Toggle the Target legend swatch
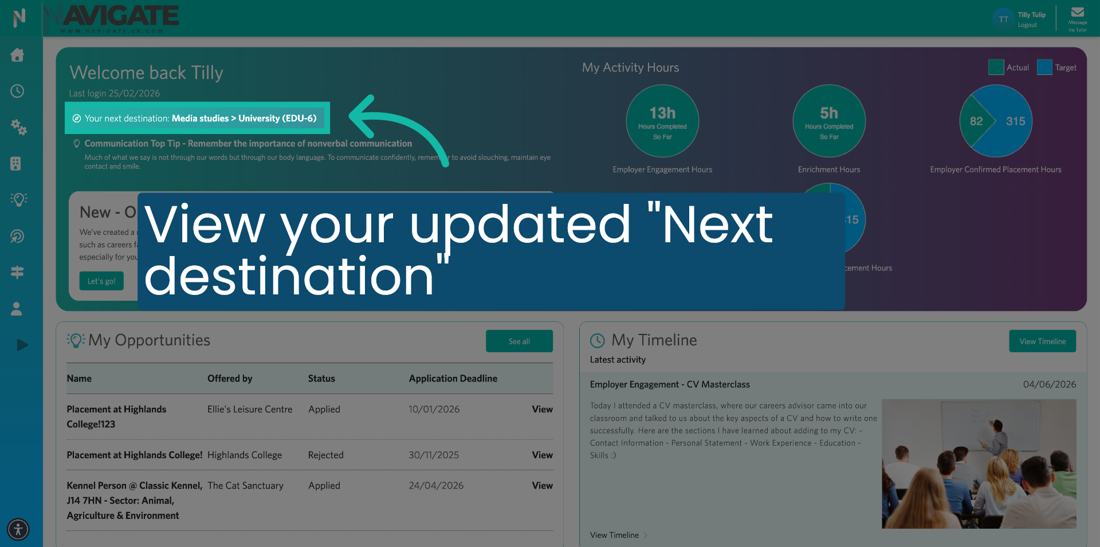This screenshot has width=1100, height=547. coord(1045,67)
